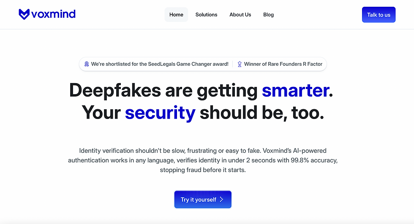The height and width of the screenshot is (224, 414).
Task: Go to the About Us page
Action: coord(240,15)
